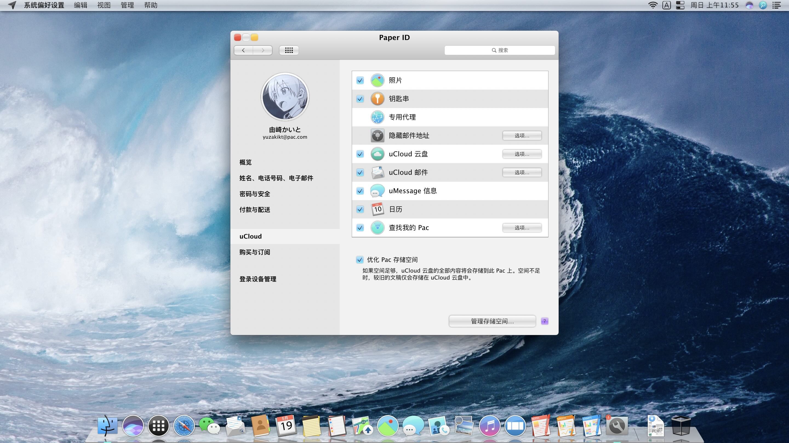789x443 pixels.
Task: Open Wi-Fi status in menu bar
Action: point(653,5)
